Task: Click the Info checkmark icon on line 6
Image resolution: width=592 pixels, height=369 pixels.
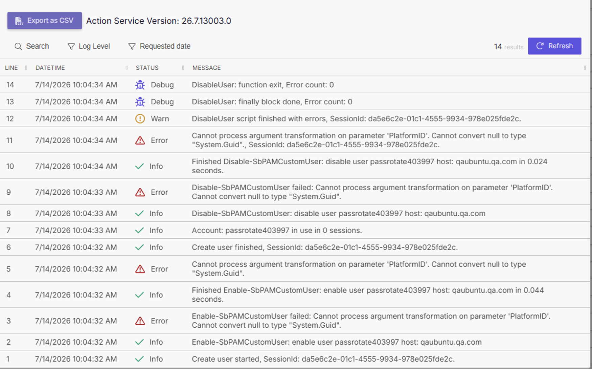Action: (x=139, y=247)
